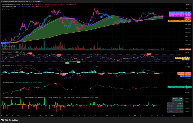Select the SMA/EMA Ribbon (SMA) indicator legend
Image resolution: width=193 pixels, height=123 pixels.
coord(9,6)
